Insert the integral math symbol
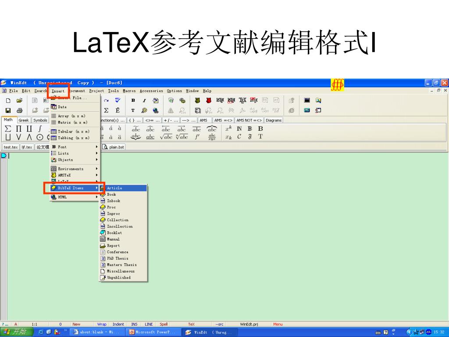 [40, 129]
